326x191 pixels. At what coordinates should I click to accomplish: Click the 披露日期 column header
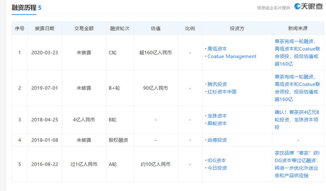(45, 28)
